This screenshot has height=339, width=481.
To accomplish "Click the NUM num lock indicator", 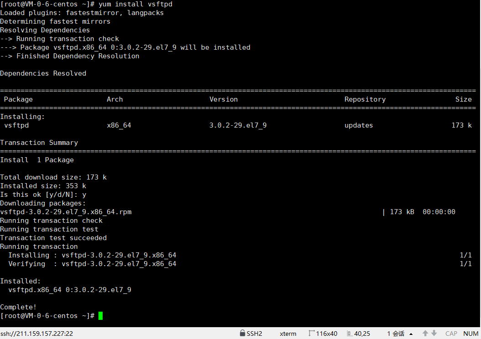I will click(471, 334).
